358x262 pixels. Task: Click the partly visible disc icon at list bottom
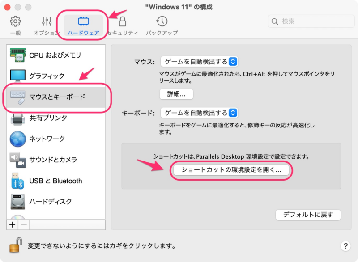[x=18, y=217]
